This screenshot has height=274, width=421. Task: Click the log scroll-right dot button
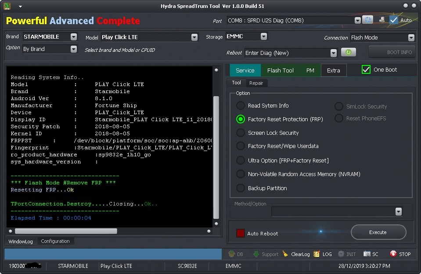(209, 231)
